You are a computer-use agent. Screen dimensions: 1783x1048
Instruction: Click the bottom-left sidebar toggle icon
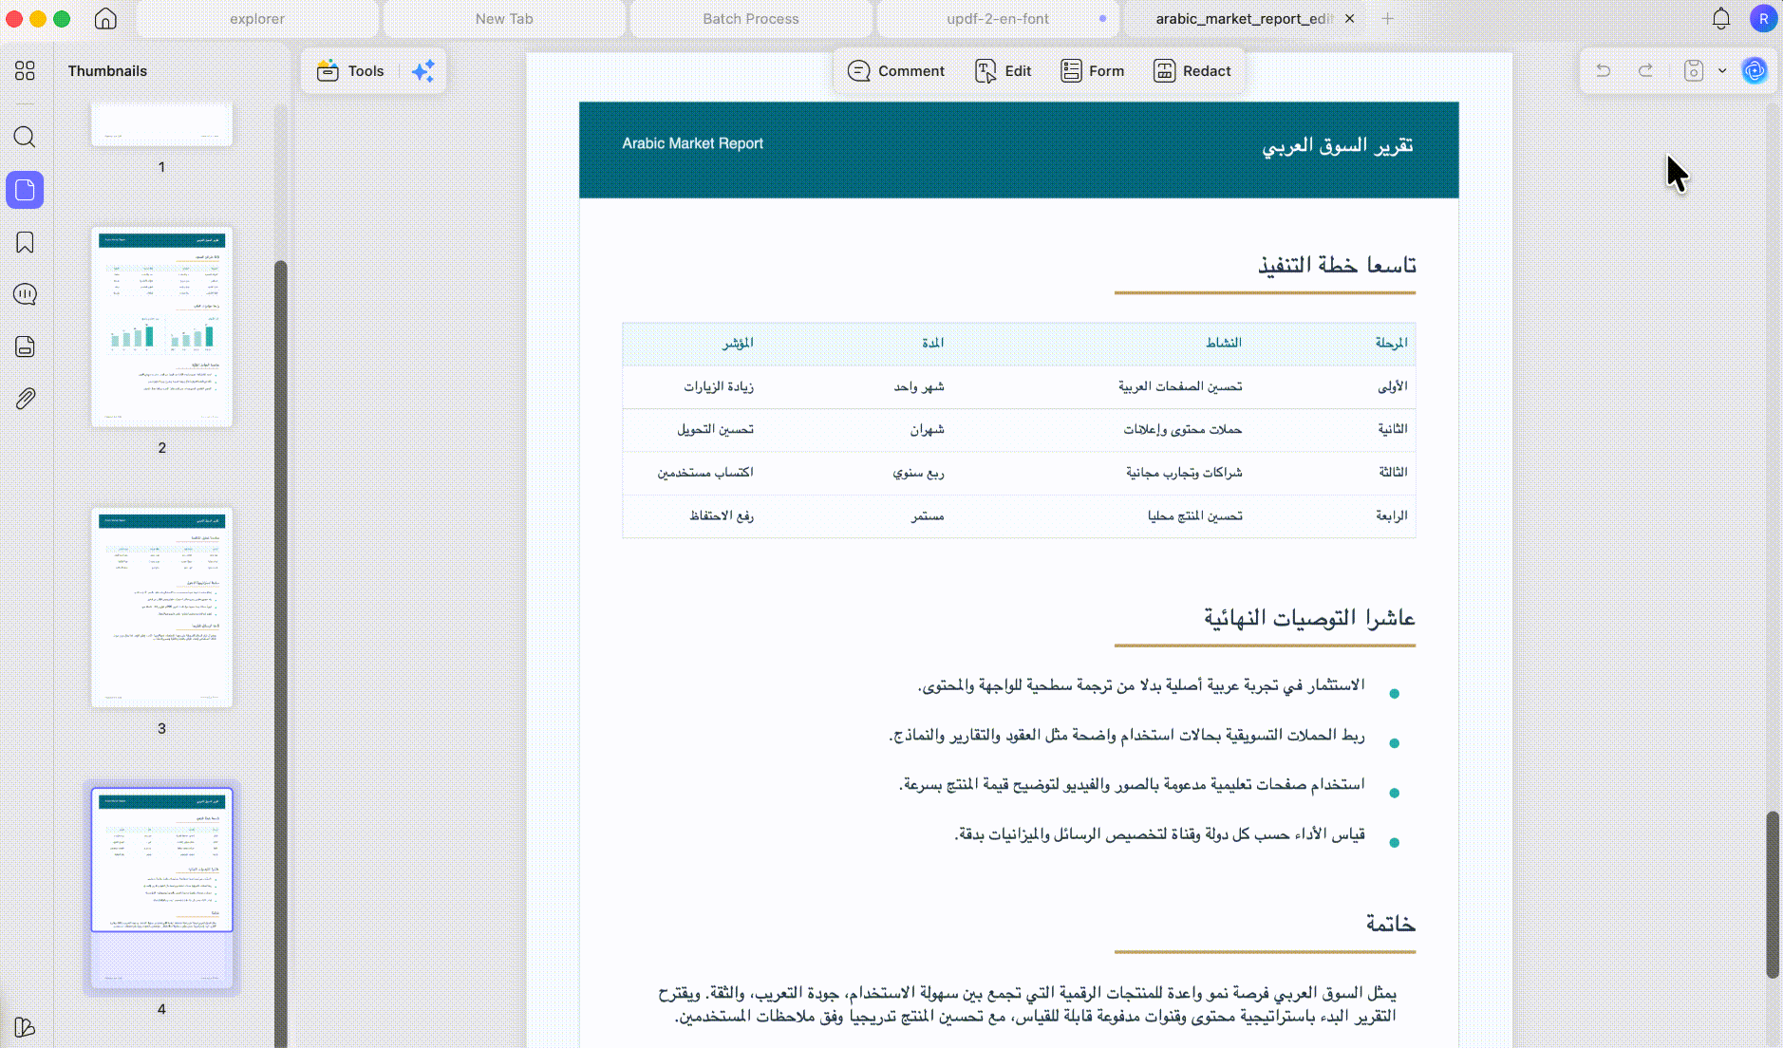point(25,1027)
